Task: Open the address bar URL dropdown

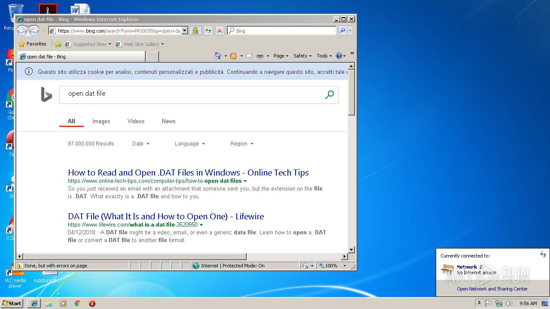Action: pyautogui.click(x=185, y=30)
